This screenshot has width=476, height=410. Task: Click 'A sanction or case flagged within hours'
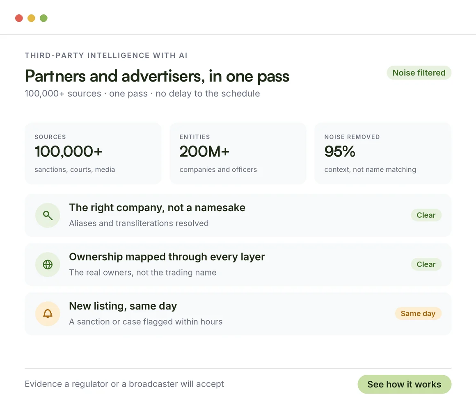click(x=146, y=321)
